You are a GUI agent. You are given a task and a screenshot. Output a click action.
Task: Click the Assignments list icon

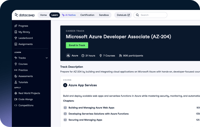(x=16, y=44)
